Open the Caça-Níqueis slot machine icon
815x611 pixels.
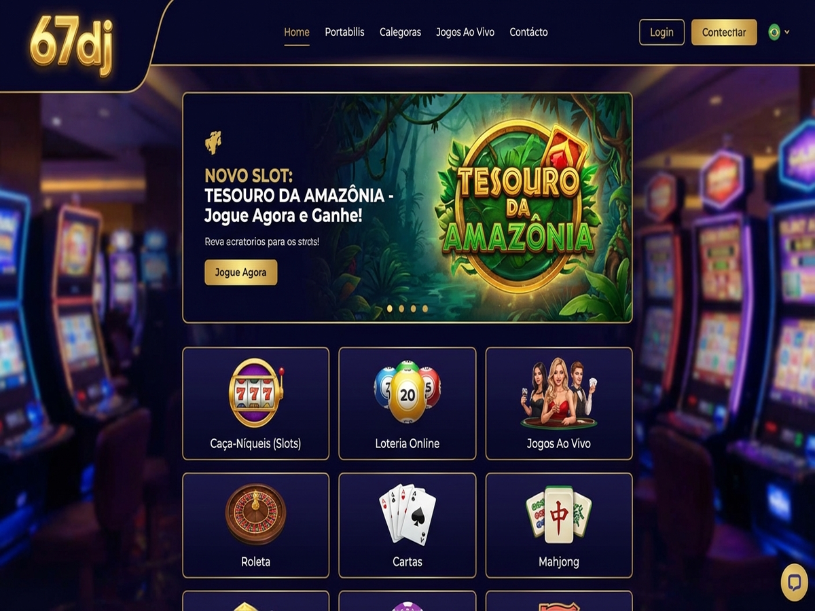[x=255, y=392]
